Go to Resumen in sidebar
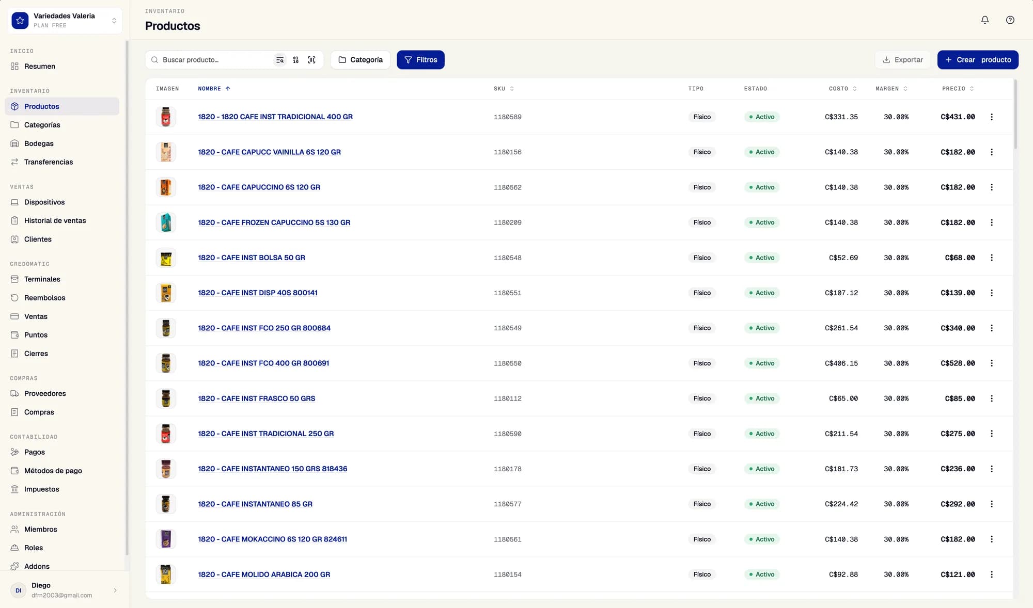The width and height of the screenshot is (1033, 608). [x=62, y=66]
